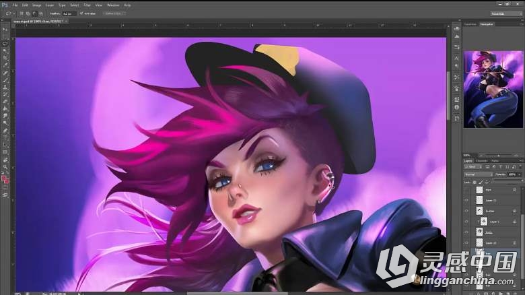The height and width of the screenshot is (295, 525).
Task: Choose Intersect with selection mode
Action: (41, 13)
